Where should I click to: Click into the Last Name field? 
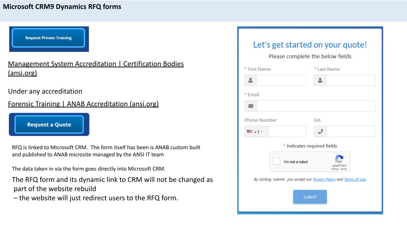click(350, 80)
